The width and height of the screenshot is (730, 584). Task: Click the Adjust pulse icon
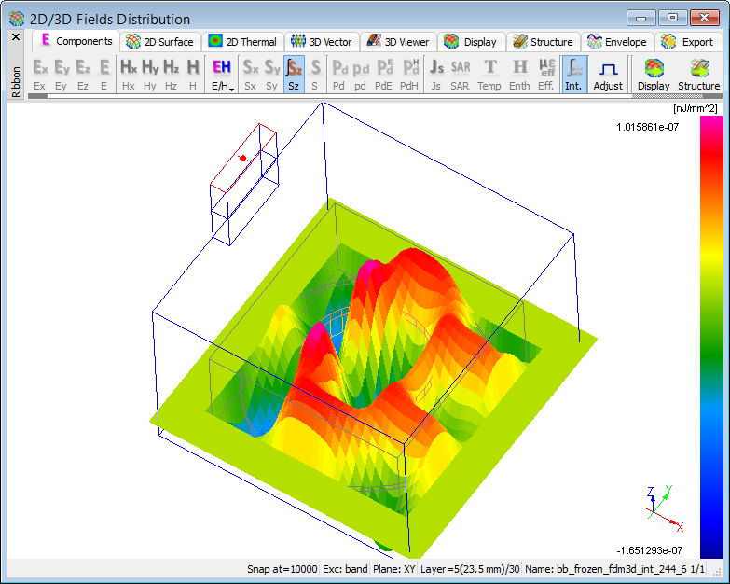pos(608,74)
